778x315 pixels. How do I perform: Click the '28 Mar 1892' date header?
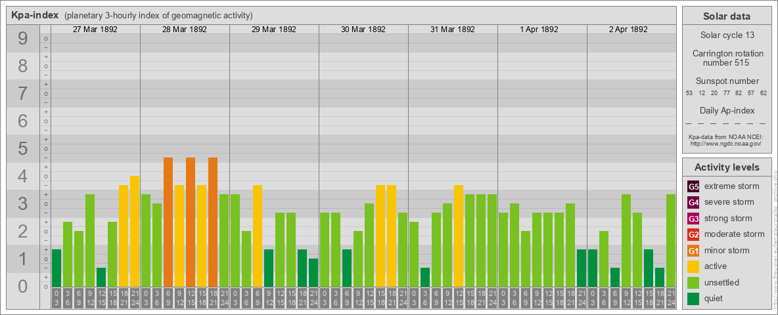pyautogui.click(x=185, y=30)
